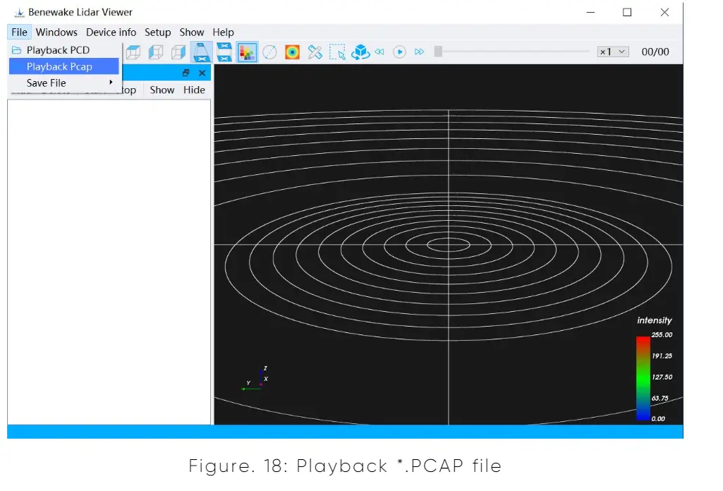The image size is (723, 491).
Task: Open the File menu
Action: [x=19, y=32]
